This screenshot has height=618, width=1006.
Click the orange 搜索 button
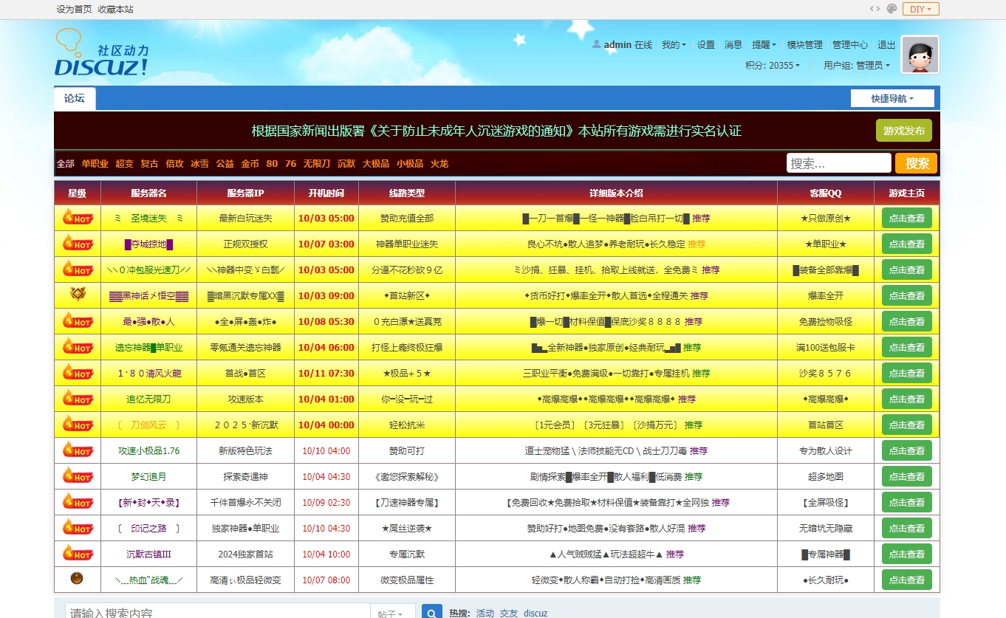(x=917, y=163)
